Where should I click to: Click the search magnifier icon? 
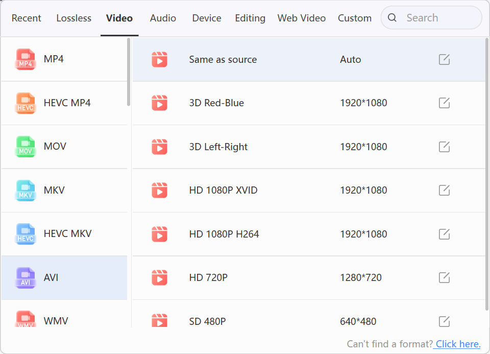[x=392, y=18]
